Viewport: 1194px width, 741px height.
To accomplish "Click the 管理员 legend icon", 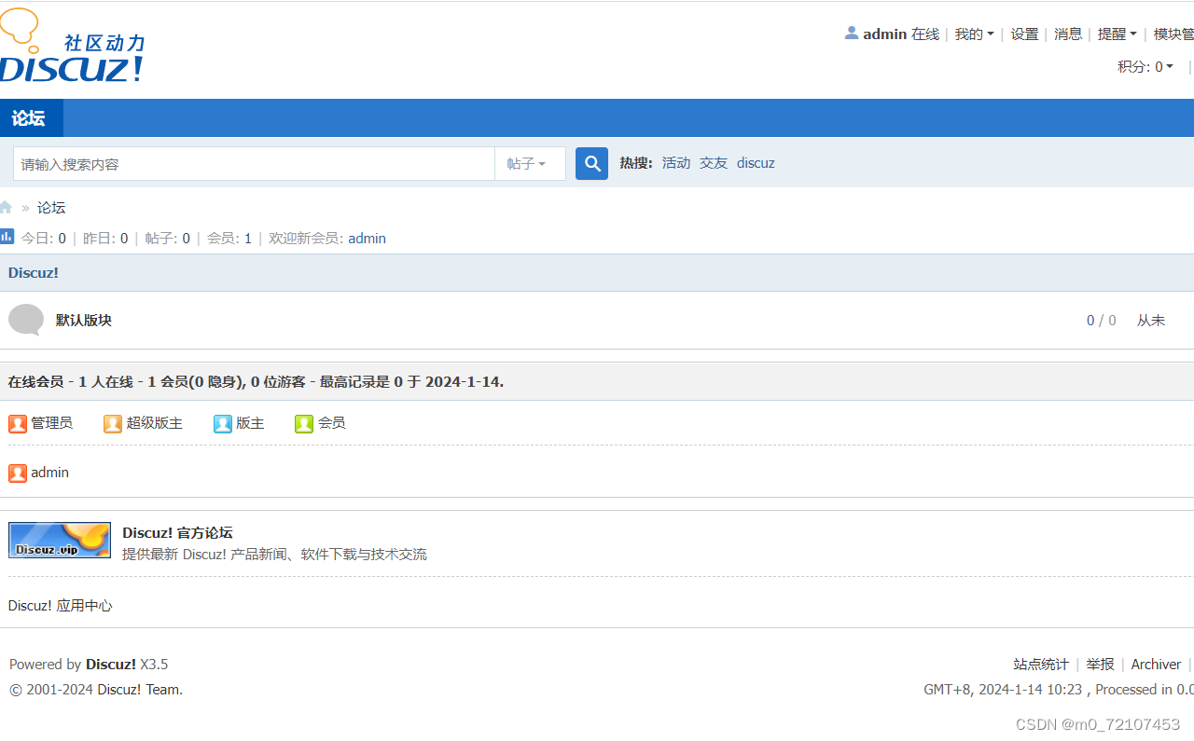I will (x=18, y=424).
